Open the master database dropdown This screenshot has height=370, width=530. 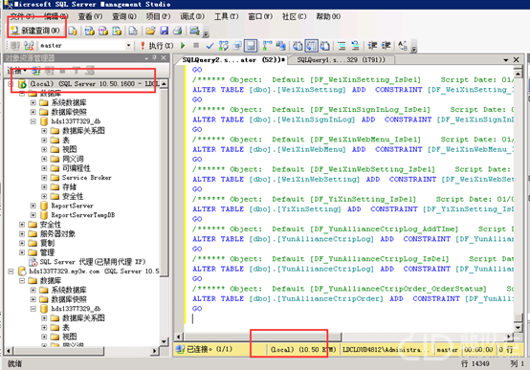128,45
